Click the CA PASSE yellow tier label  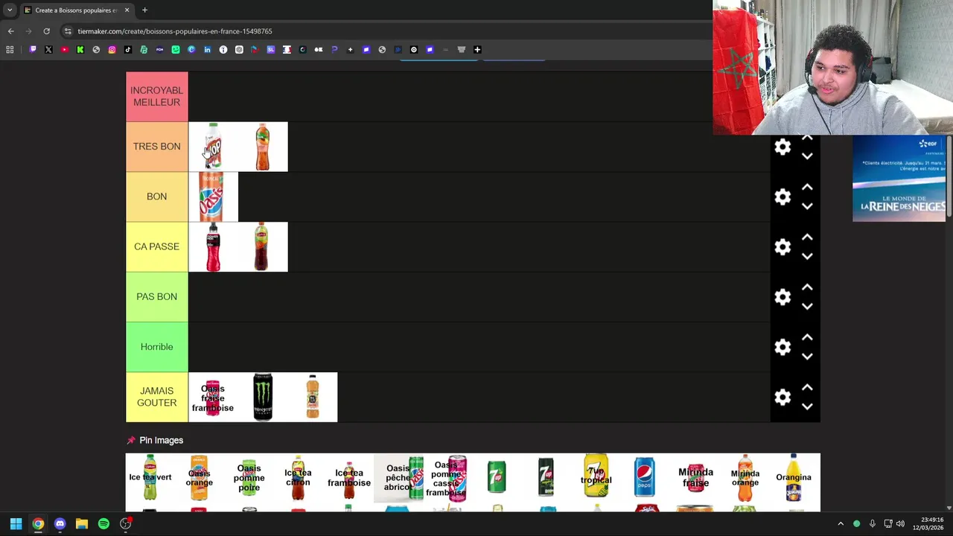pyautogui.click(x=156, y=246)
